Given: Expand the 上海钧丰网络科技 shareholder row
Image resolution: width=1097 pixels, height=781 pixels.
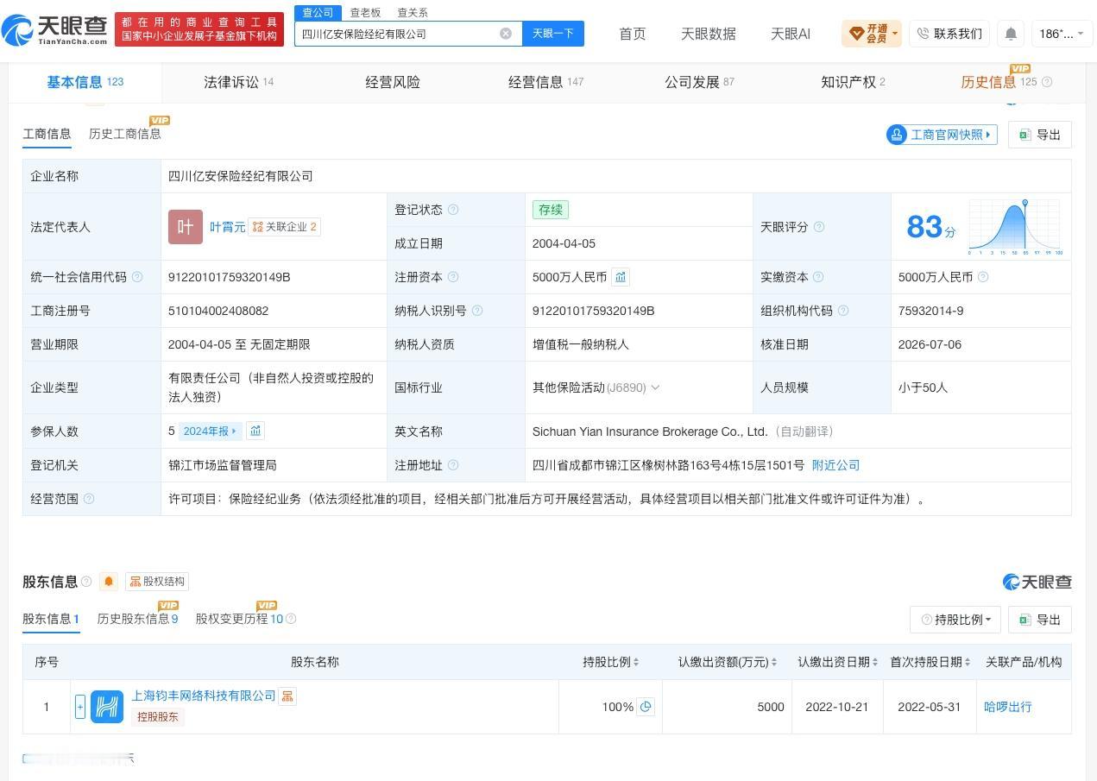Looking at the screenshot, I should click(x=80, y=707).
